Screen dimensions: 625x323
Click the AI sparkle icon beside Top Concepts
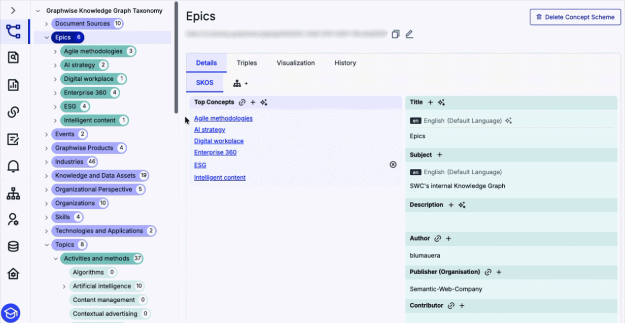(x=264, y=102)
